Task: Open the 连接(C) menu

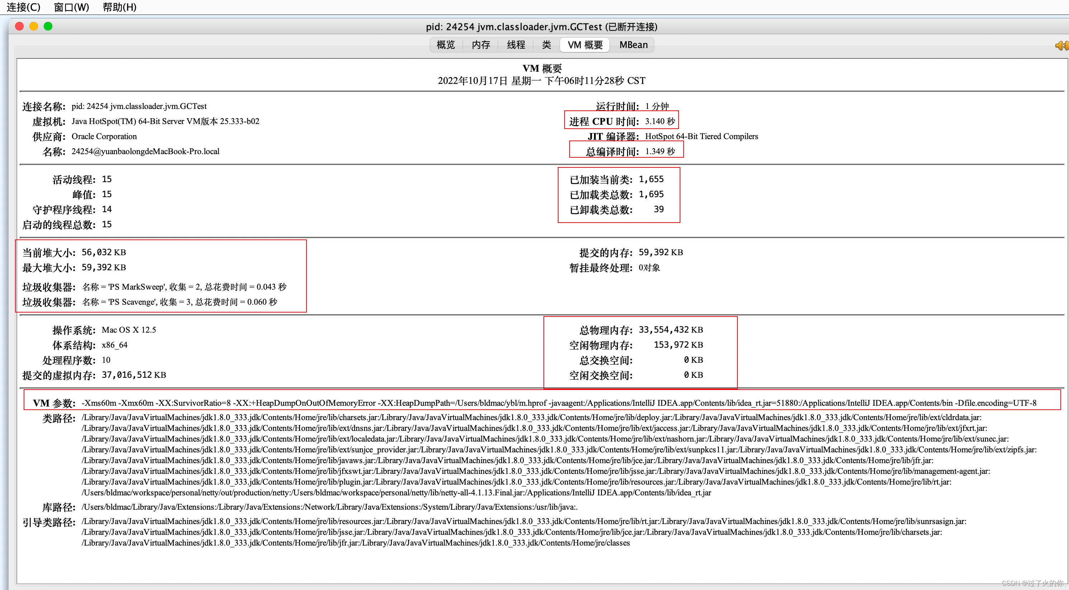Action: [x=23, y=7]
